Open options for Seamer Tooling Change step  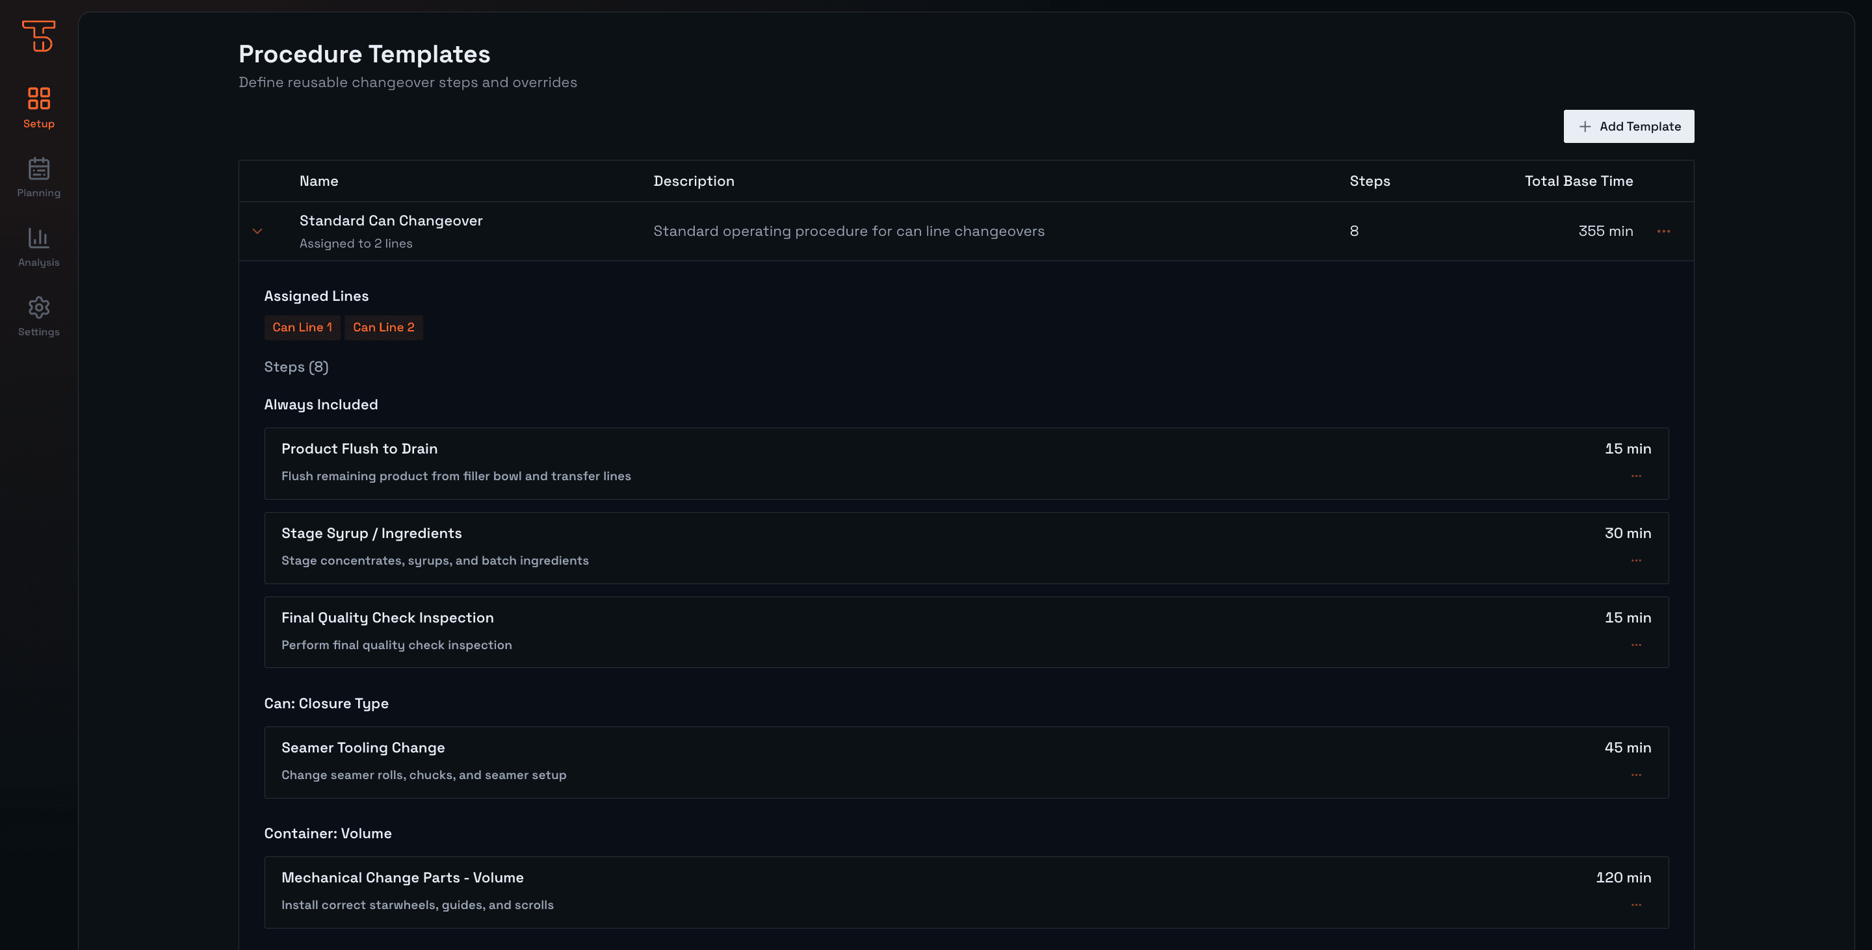[x=1636, y=775]
